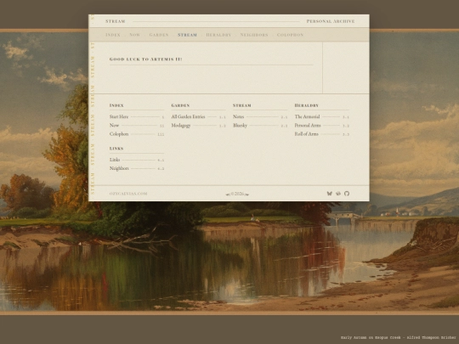
Task: Click the Index heading in the sitemap
Action: pyautogui.click(x=116, y=105)
